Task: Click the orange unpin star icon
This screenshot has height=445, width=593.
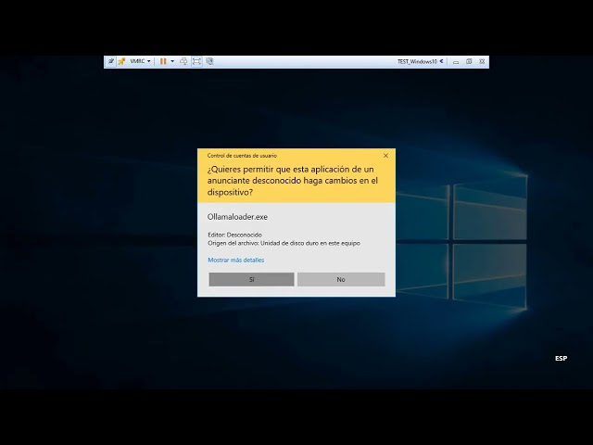Action: tap(121, 61)
